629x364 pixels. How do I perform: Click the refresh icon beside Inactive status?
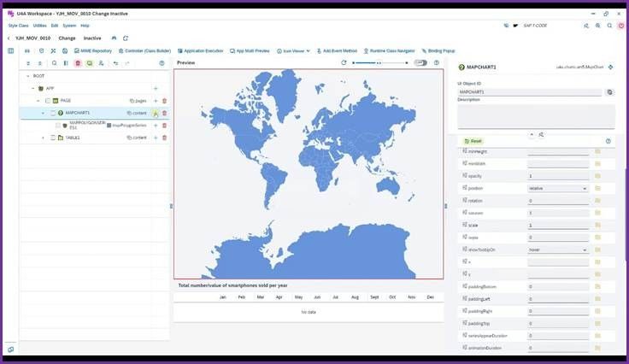click(x=126, y=38)
